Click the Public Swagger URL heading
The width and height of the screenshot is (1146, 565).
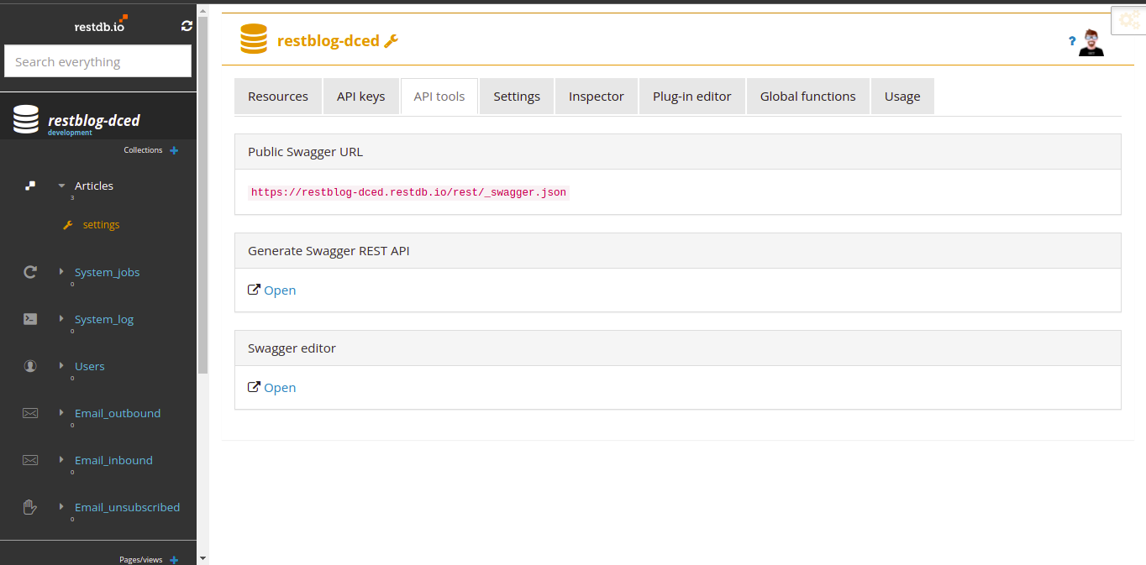(x=306, y=152)
